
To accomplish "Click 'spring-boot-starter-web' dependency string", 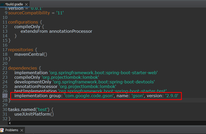I will pos(104,73).
